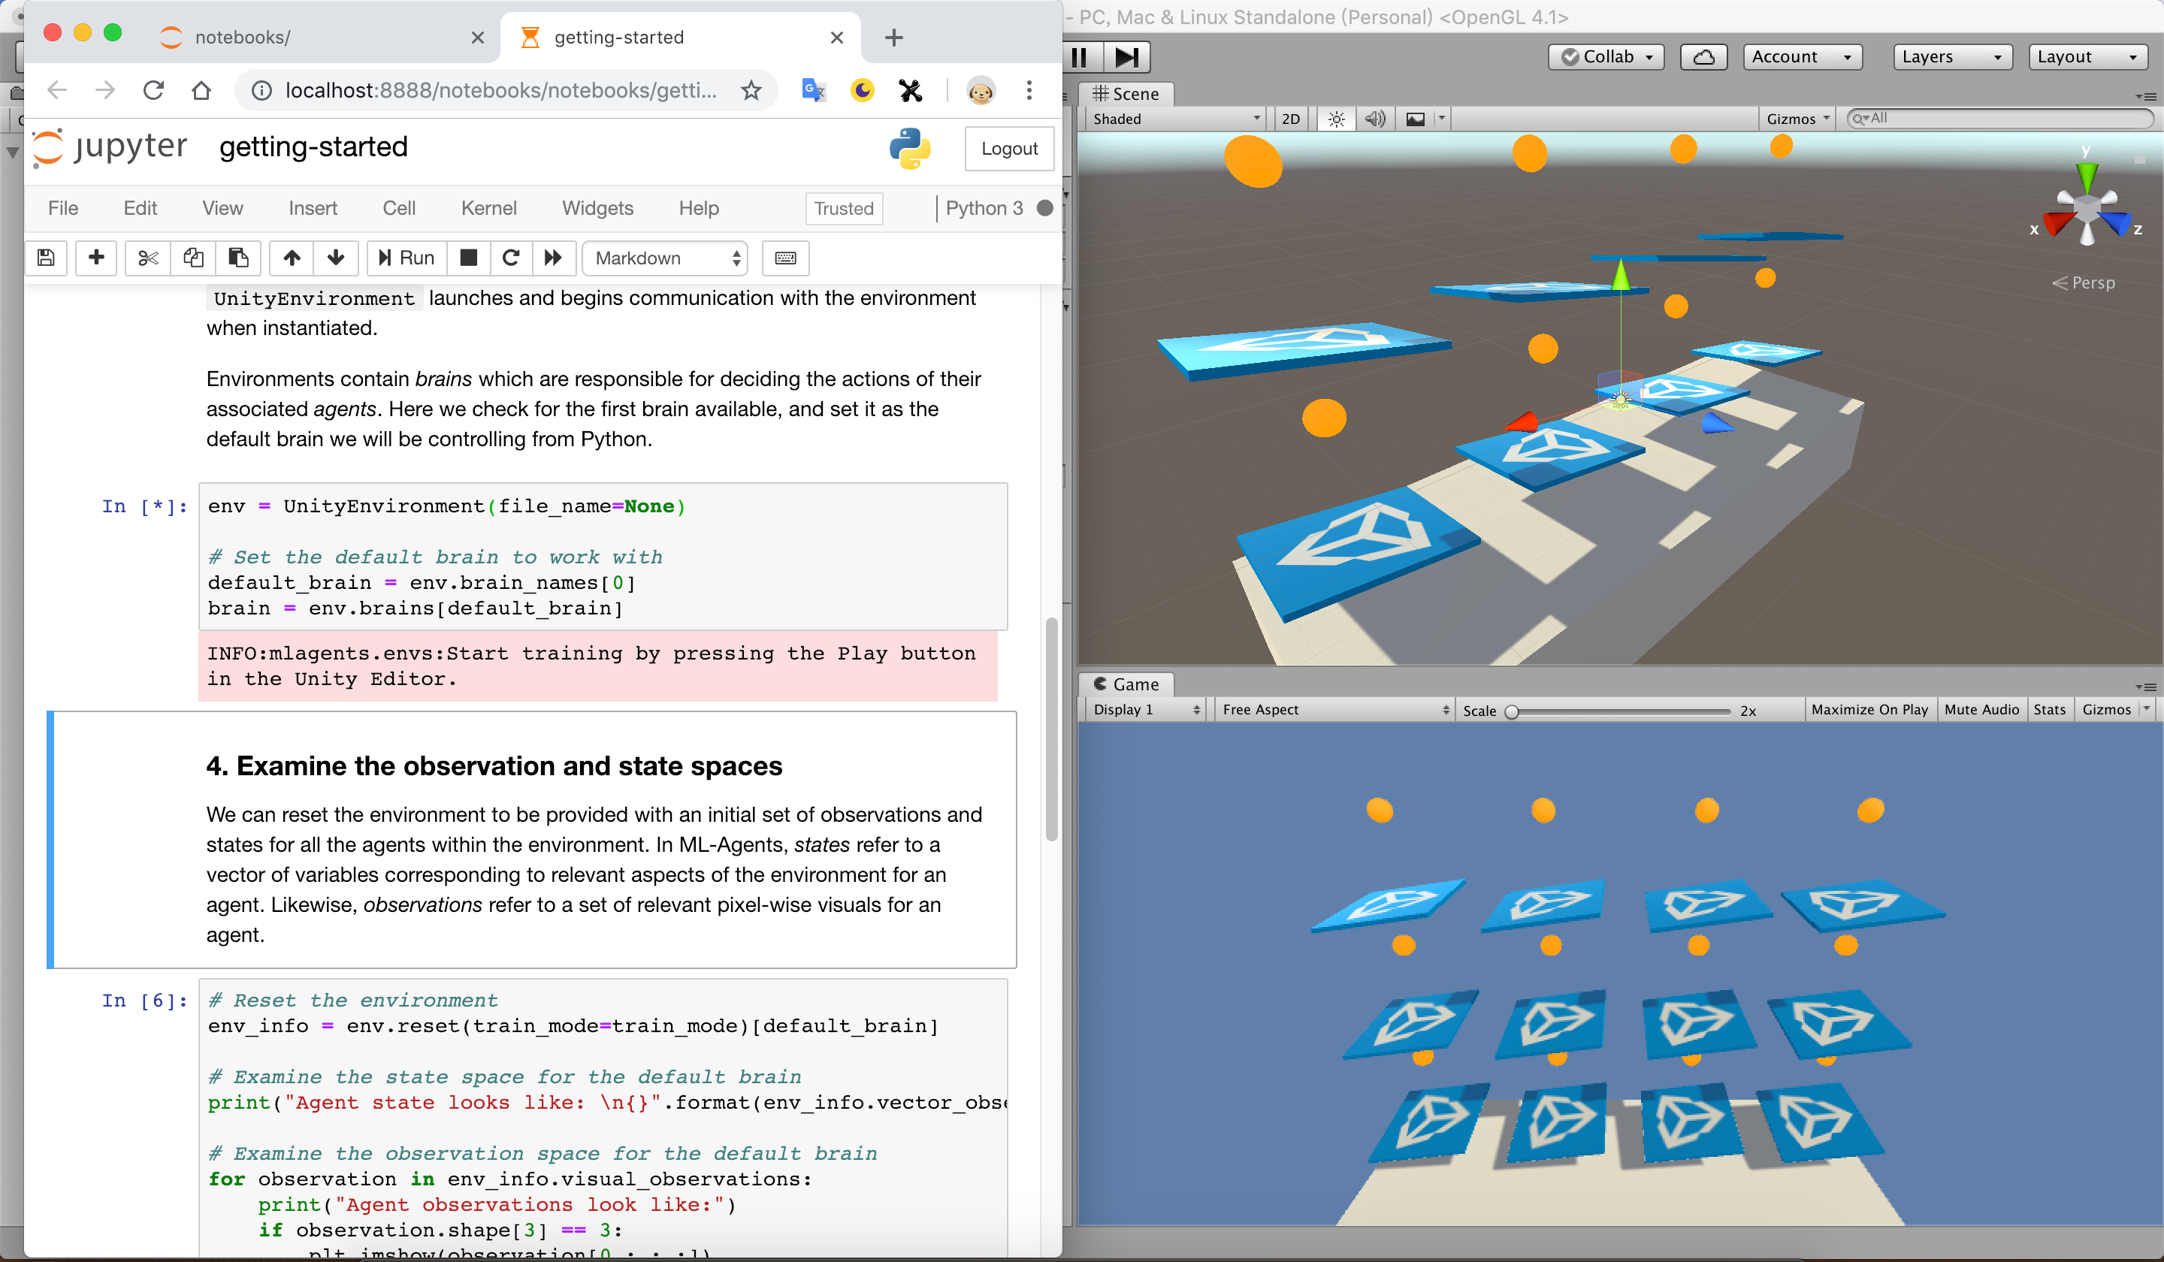Interrupt the kernel with the stop square icon

click(x=469, y=258)
